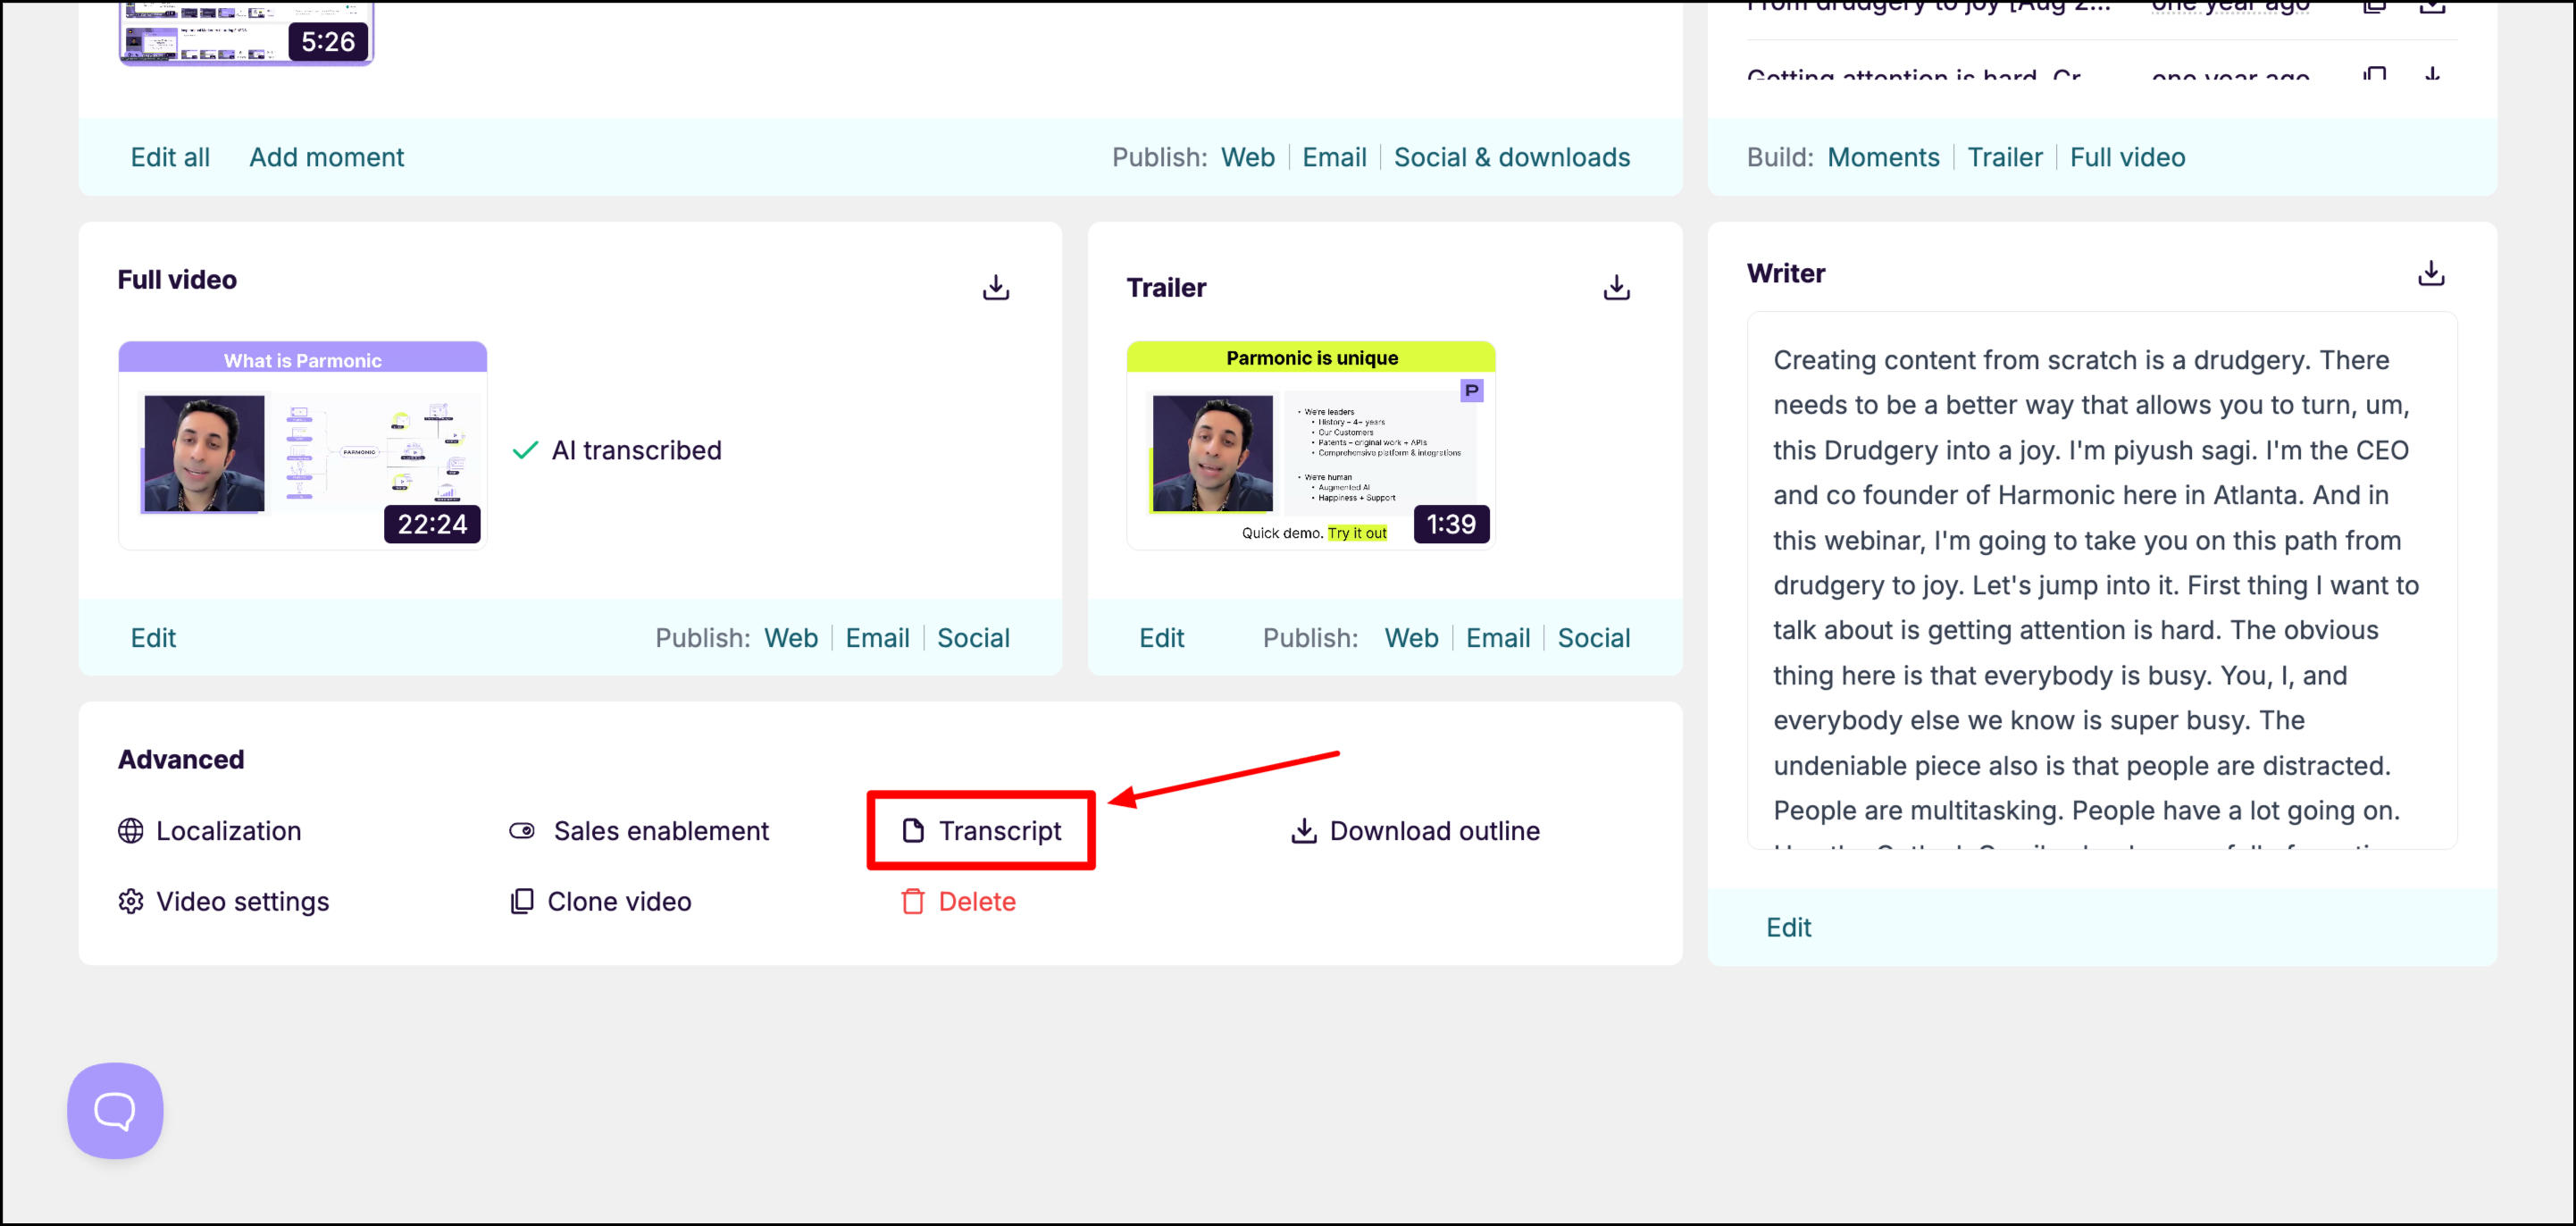Image resolution: width=2576 pixels, height=1226 pixels.
Task: Open the Transcript option
Action: coord(981,831)
